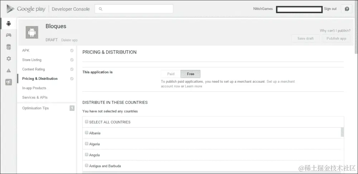
Task: Click the country list scrollbar thumb
Action: pos(342,132)
